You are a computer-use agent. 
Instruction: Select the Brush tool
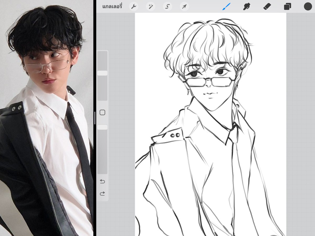[226, 6]
